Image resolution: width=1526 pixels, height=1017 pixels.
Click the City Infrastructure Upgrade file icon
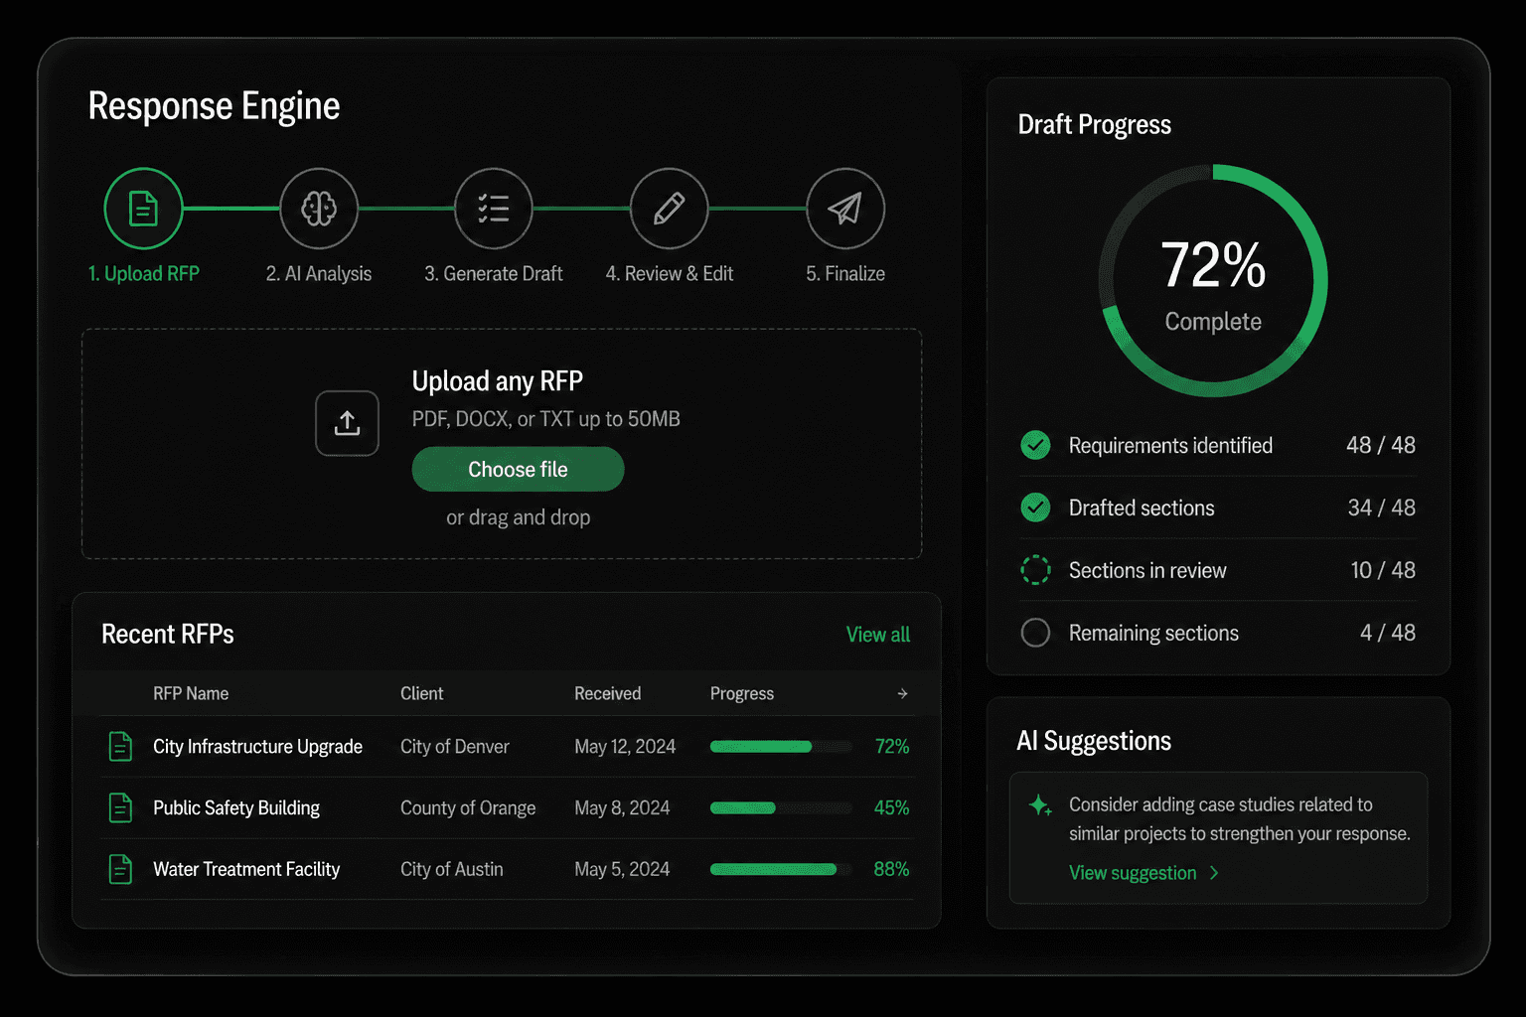(x=120, y=746)
